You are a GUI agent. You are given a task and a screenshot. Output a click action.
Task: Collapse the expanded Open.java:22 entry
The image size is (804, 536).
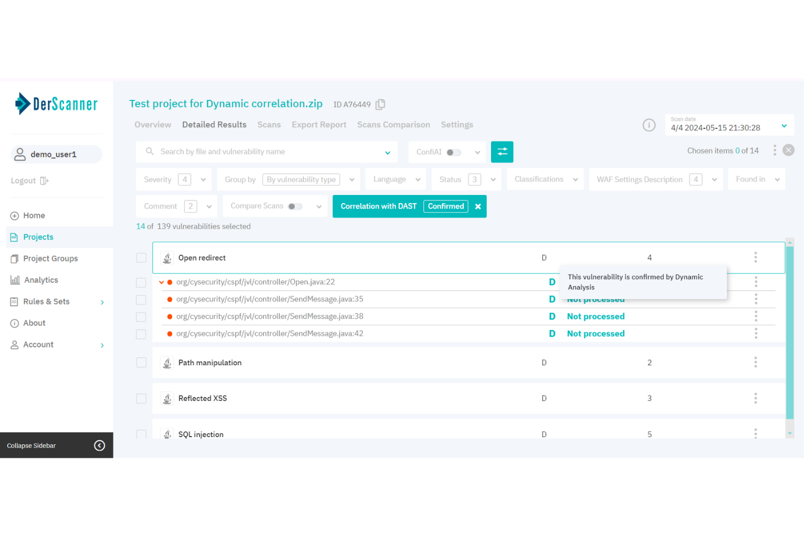tap(161, 282)
